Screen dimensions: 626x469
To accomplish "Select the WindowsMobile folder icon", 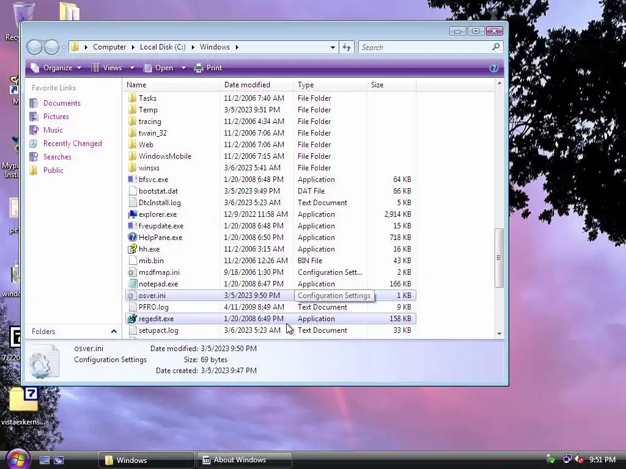I will 132,156.
